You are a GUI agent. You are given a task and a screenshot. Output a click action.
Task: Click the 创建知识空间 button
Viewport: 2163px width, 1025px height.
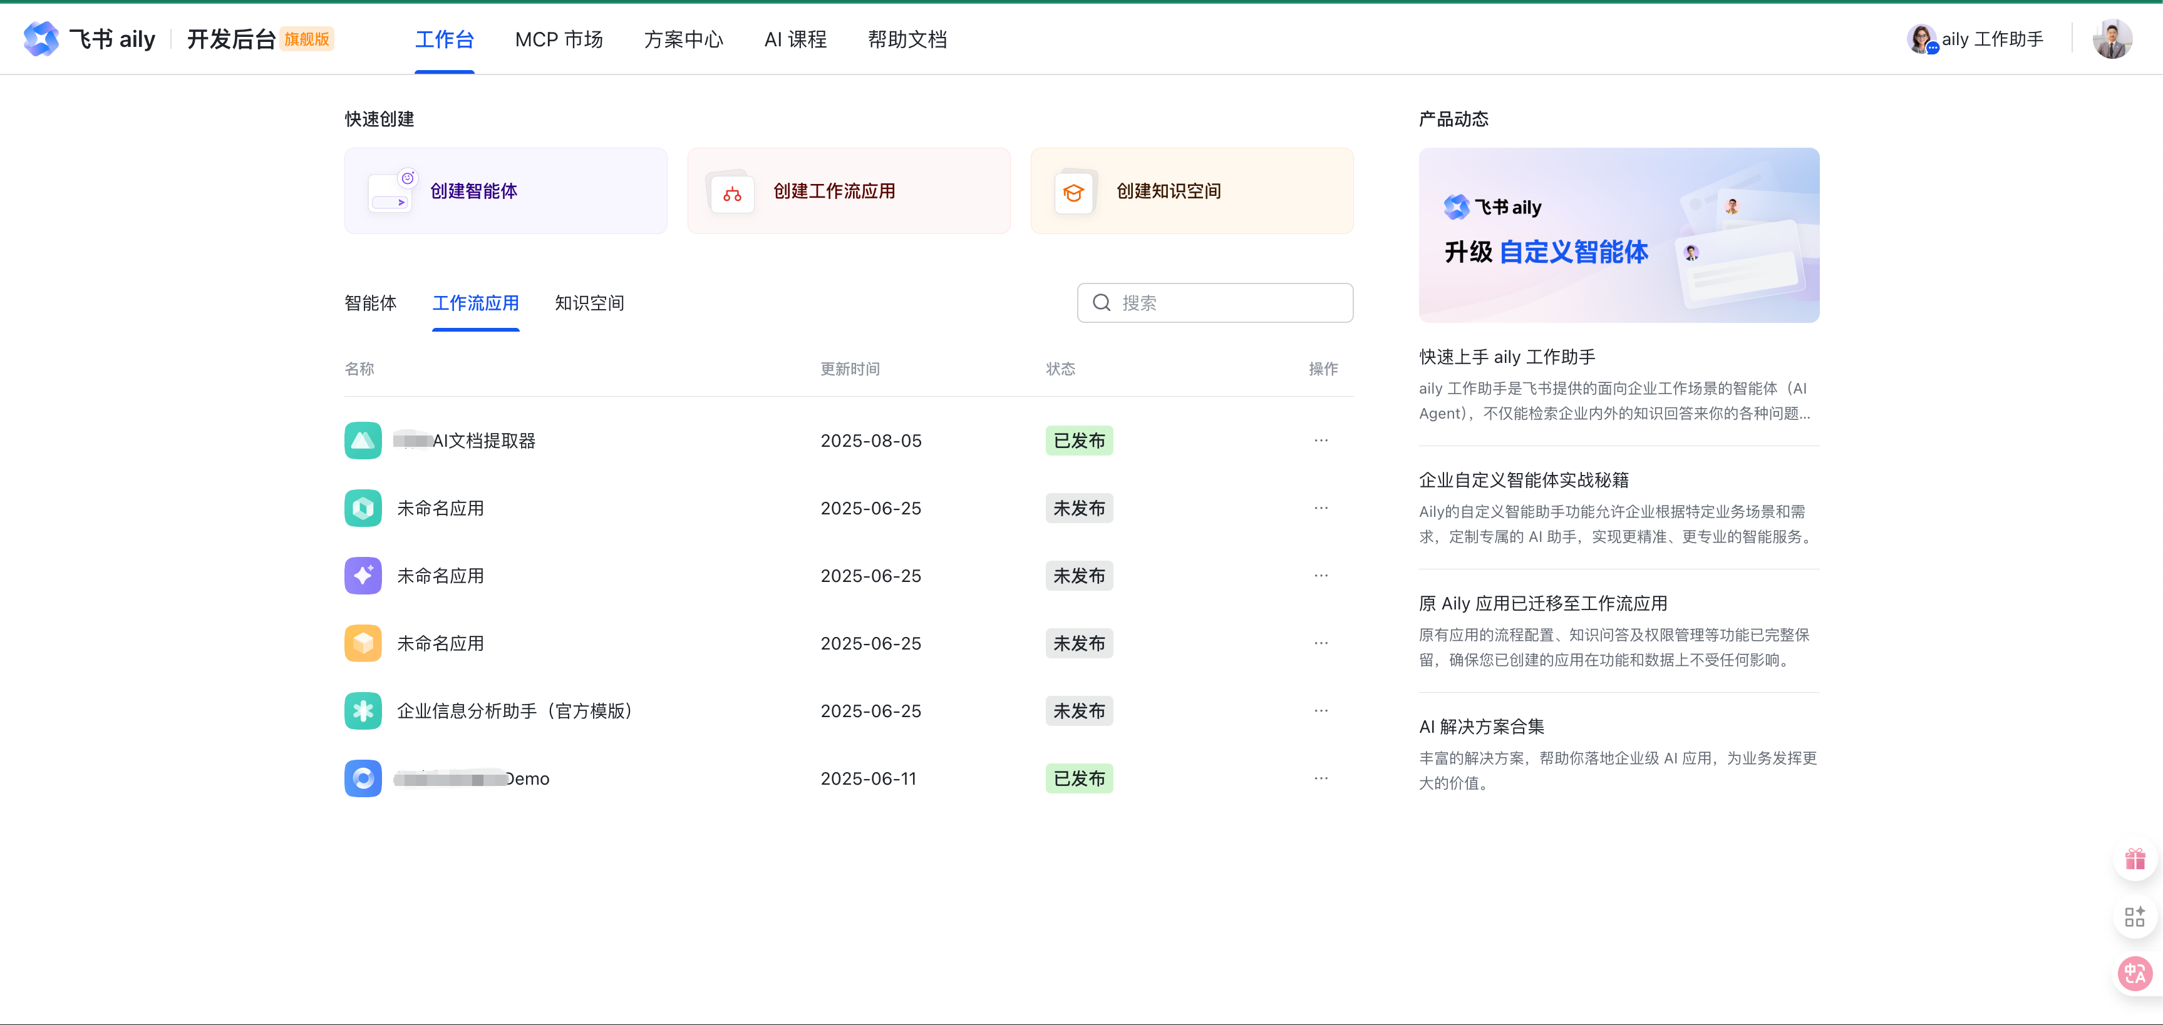1192,191
